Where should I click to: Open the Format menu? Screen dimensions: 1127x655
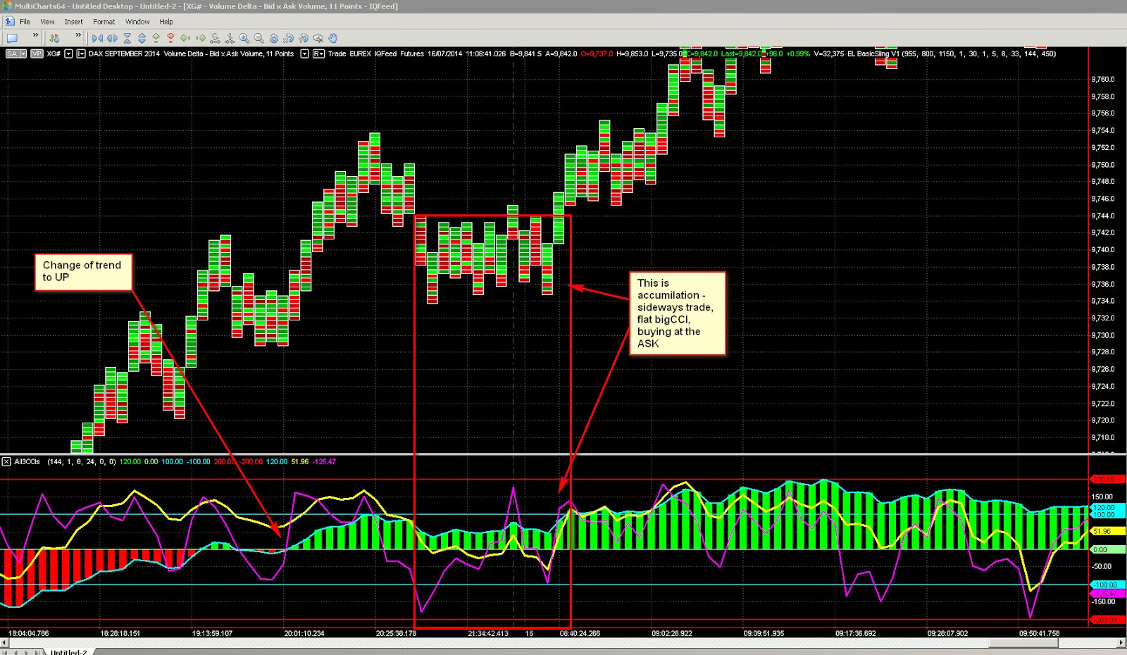pyautogui.click(x=104, y=22)
